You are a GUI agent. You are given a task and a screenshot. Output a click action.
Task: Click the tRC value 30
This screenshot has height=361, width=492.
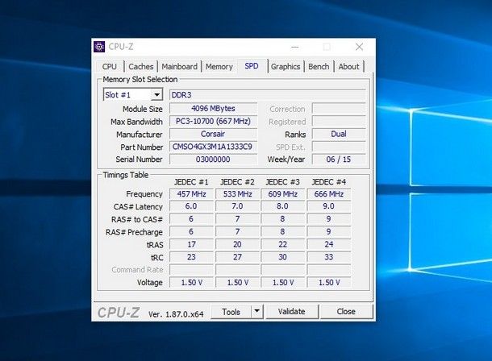click(x=283, y=257)
